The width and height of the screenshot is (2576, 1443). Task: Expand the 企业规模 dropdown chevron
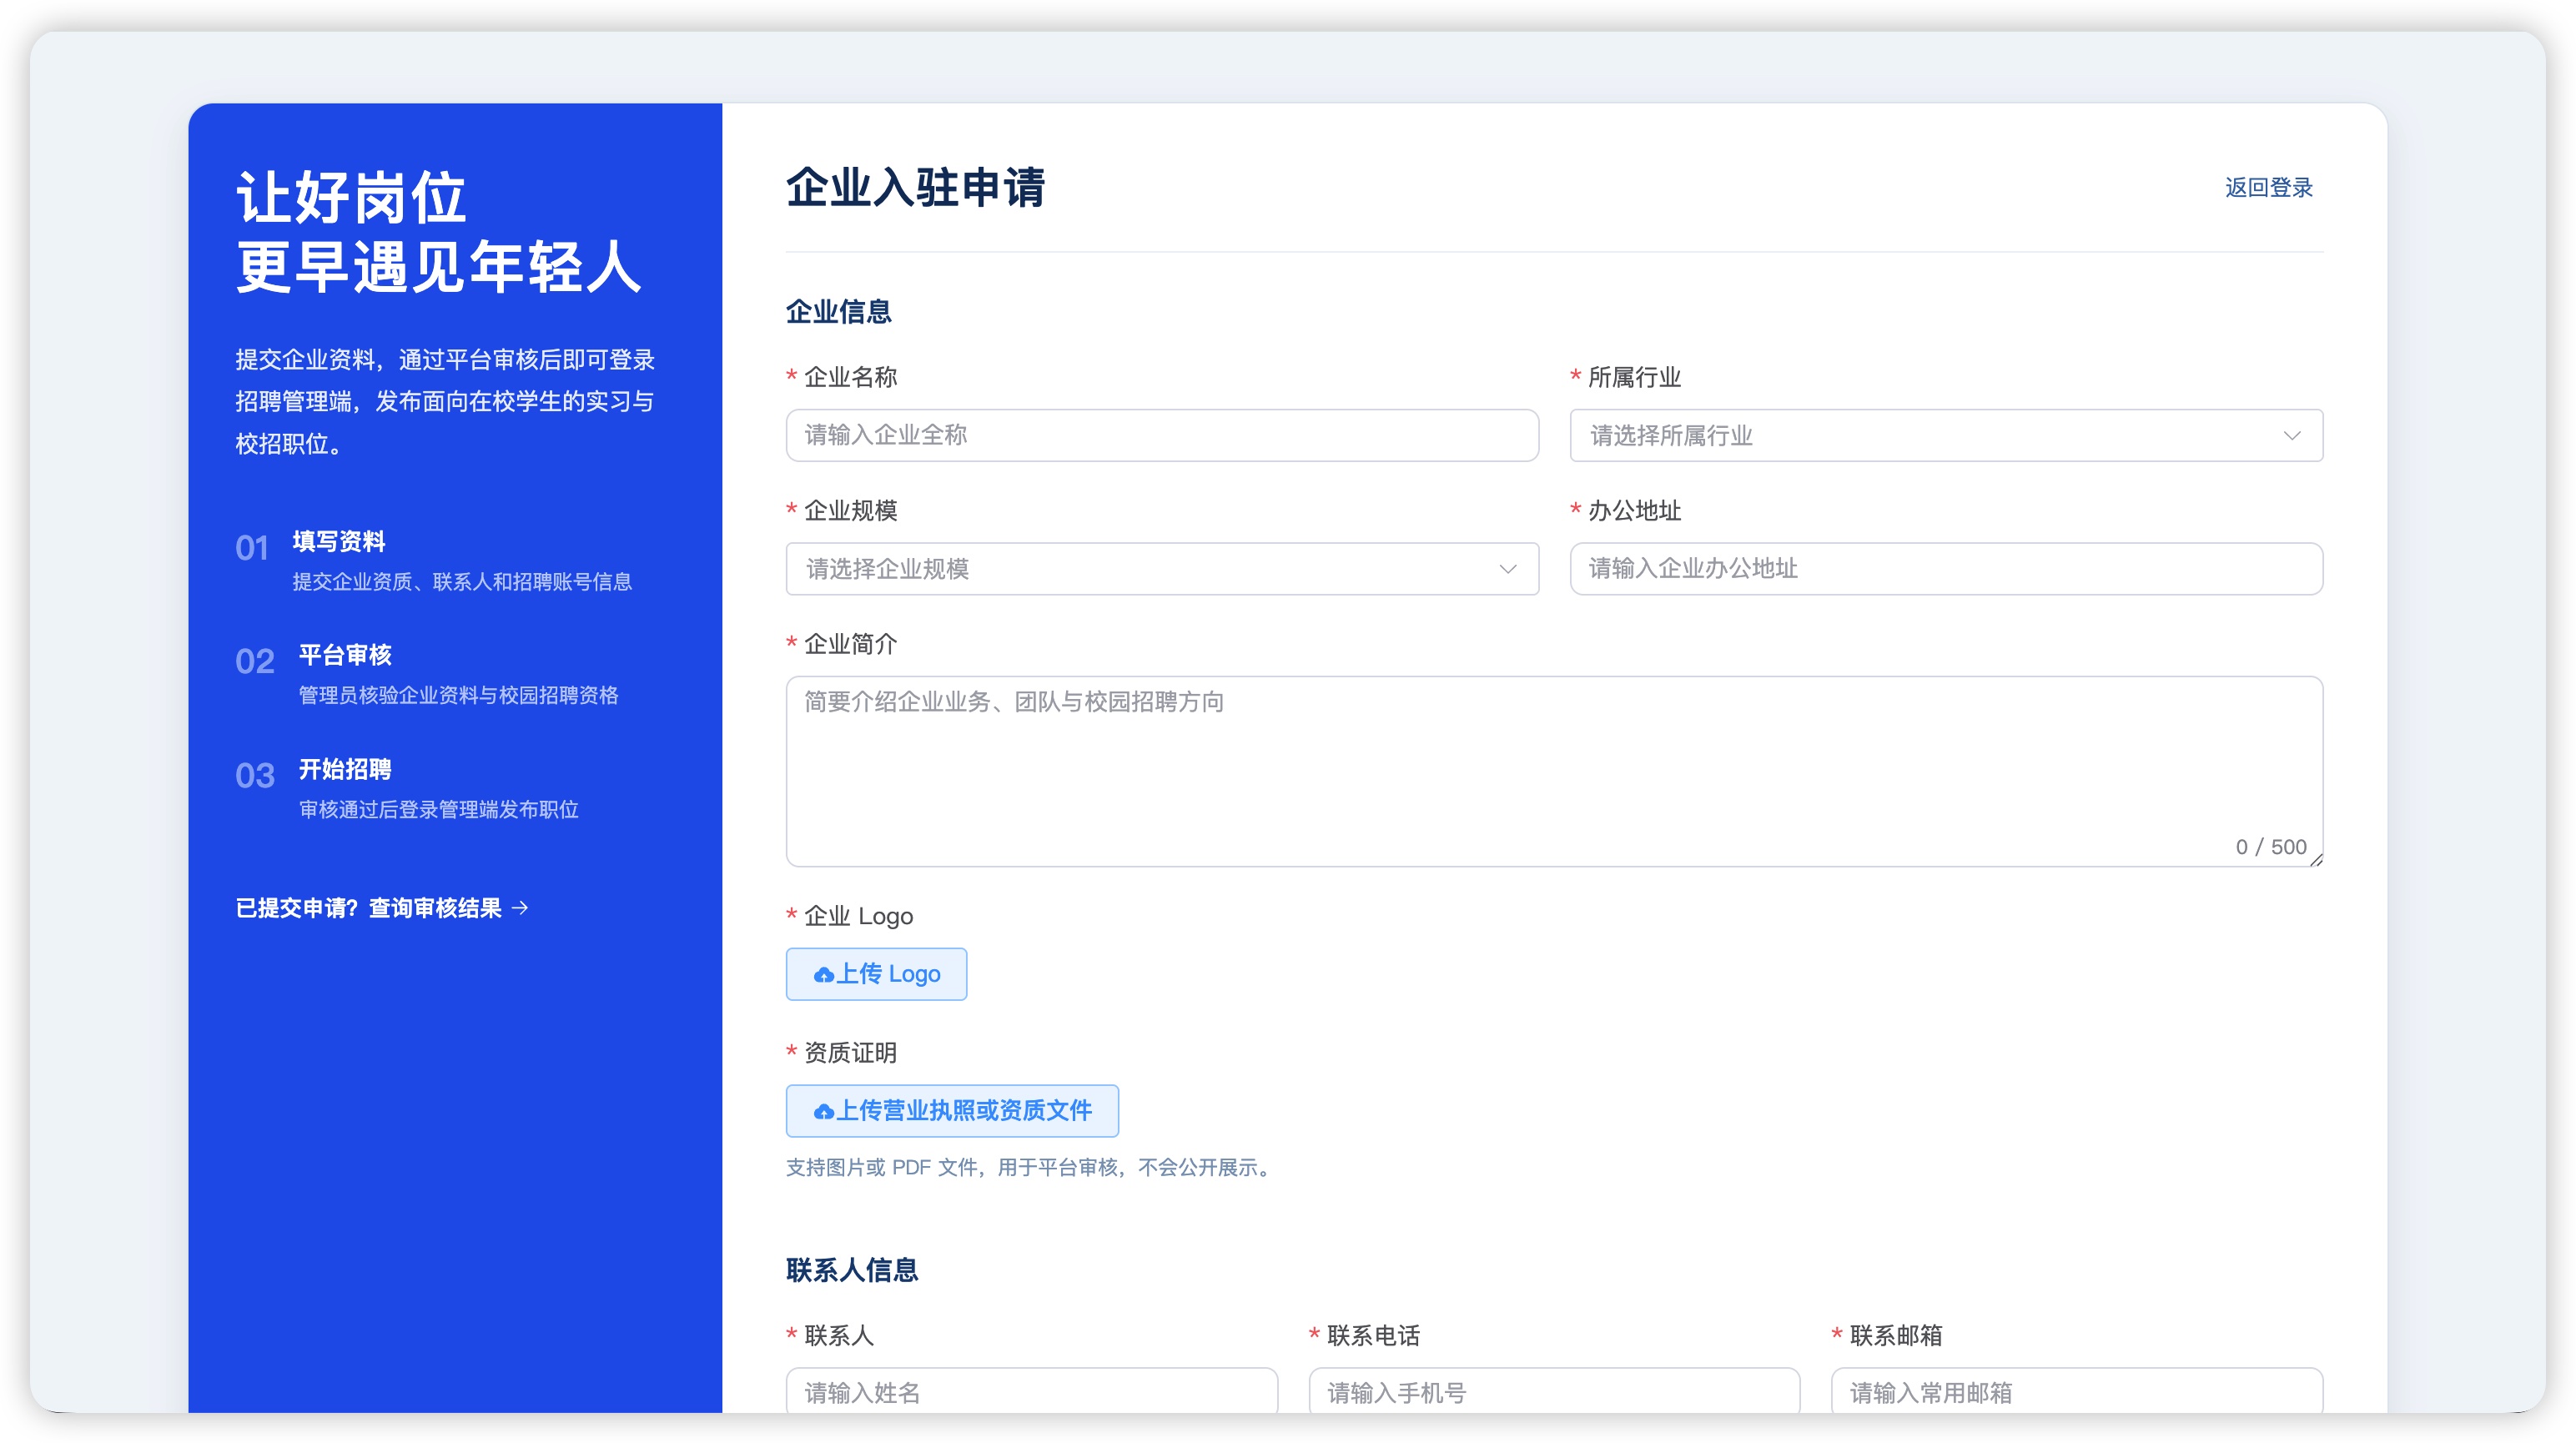[x=1507, y=569]
